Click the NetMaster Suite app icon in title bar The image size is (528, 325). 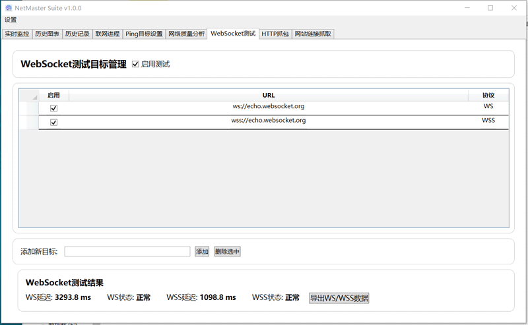pyautogui.click(x=9, y=7)
